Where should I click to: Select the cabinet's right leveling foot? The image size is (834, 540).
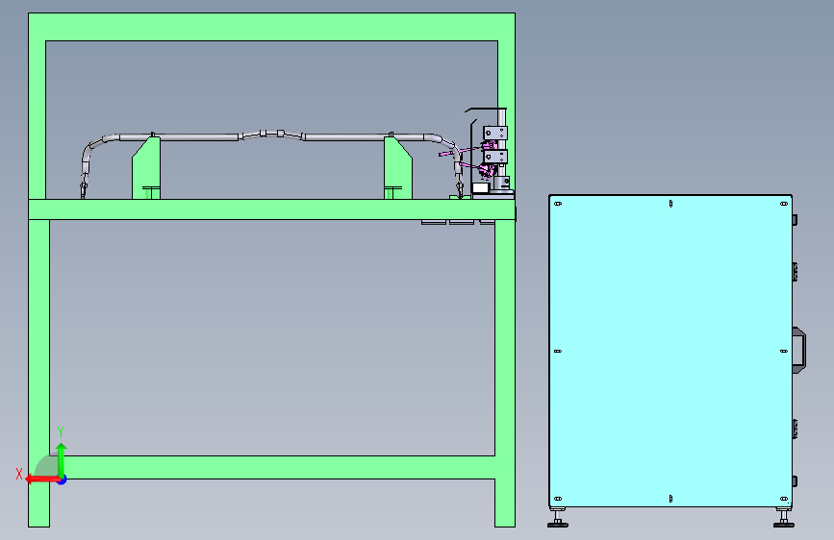(783, 518)
